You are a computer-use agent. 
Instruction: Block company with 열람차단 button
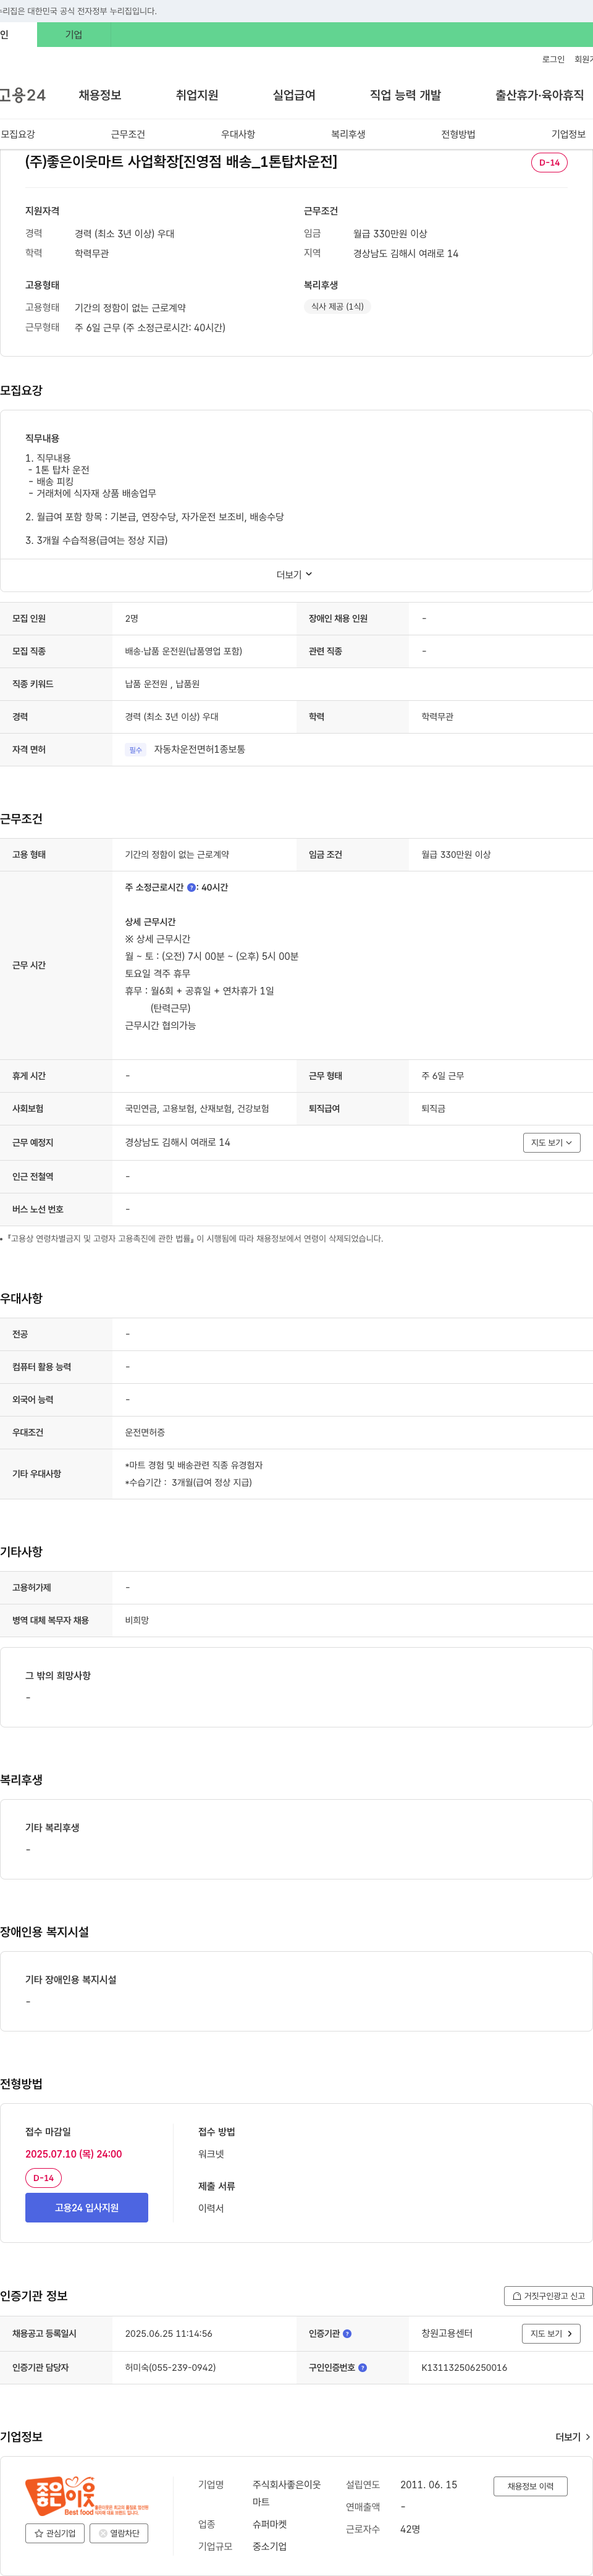click(x=119, y=2533)
